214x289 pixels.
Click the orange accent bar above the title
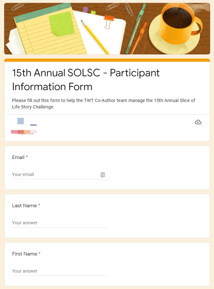coord(107,60)
